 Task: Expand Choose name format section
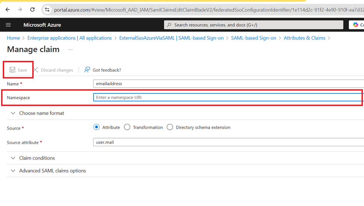tap(38, 113)
